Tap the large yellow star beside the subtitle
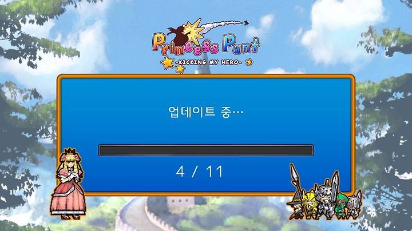This screenshot has width=412, height=231. point(167,63)
